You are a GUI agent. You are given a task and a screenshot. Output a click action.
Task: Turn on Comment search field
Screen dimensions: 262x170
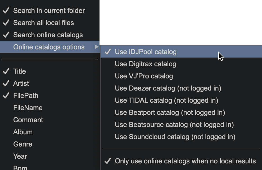pos(28,120)
